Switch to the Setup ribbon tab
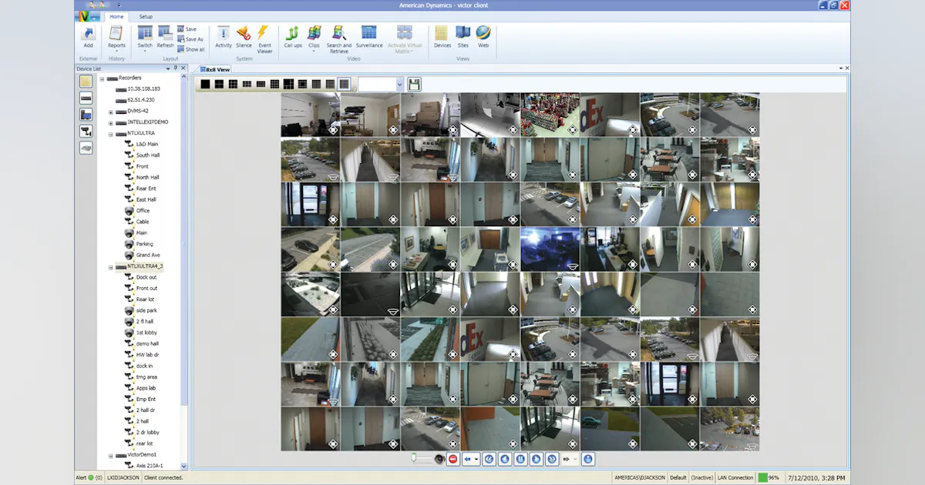 click(146, 16)
